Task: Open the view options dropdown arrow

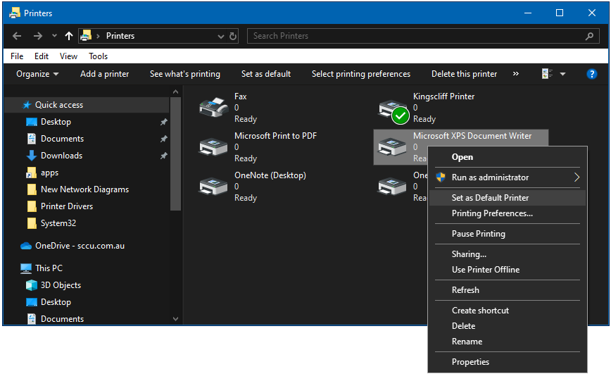Action: [x=562, y=74]
